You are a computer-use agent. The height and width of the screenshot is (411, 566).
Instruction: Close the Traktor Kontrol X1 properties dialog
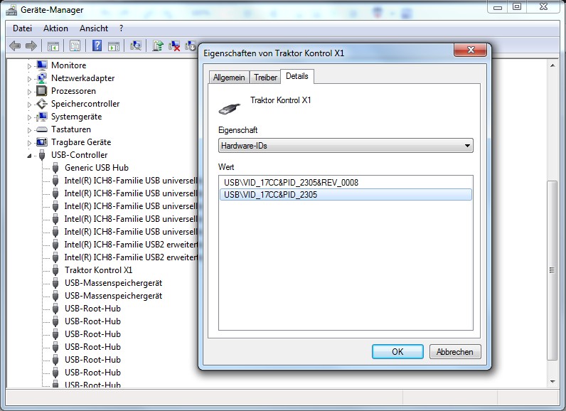point(470,50)
